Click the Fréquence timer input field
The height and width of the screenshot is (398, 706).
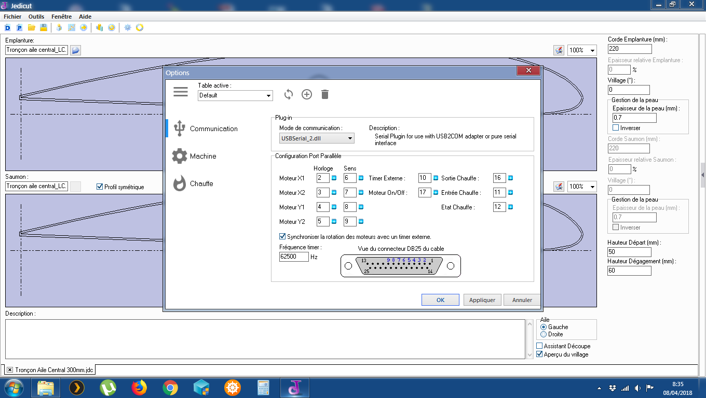(x=294, y=257)
